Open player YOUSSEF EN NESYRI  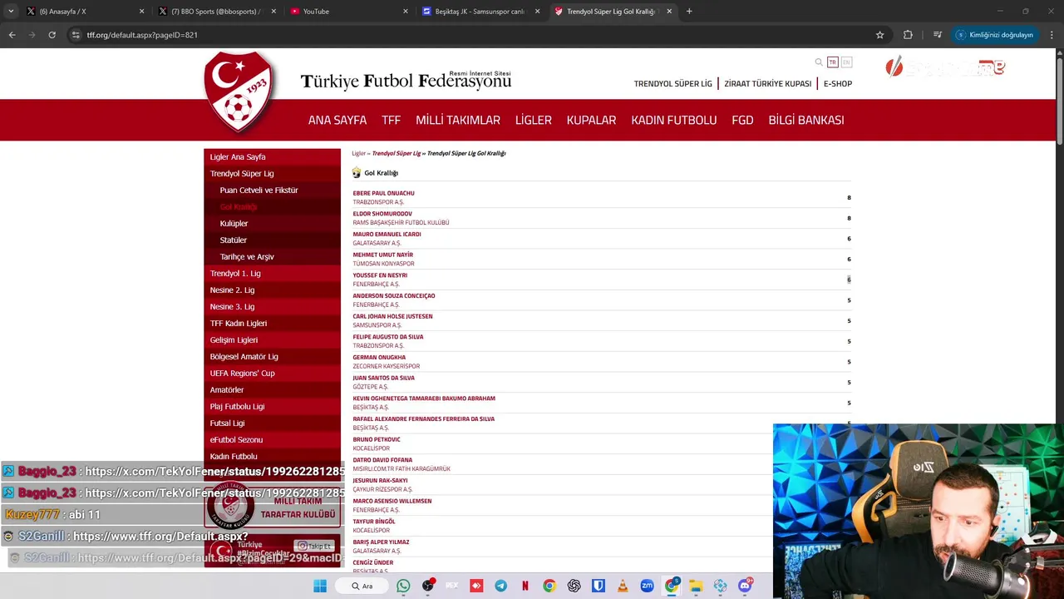click(380, 275)
